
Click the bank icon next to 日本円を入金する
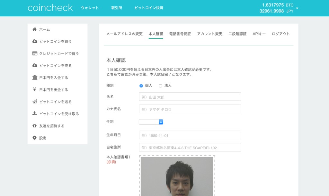tap(34, 78)
